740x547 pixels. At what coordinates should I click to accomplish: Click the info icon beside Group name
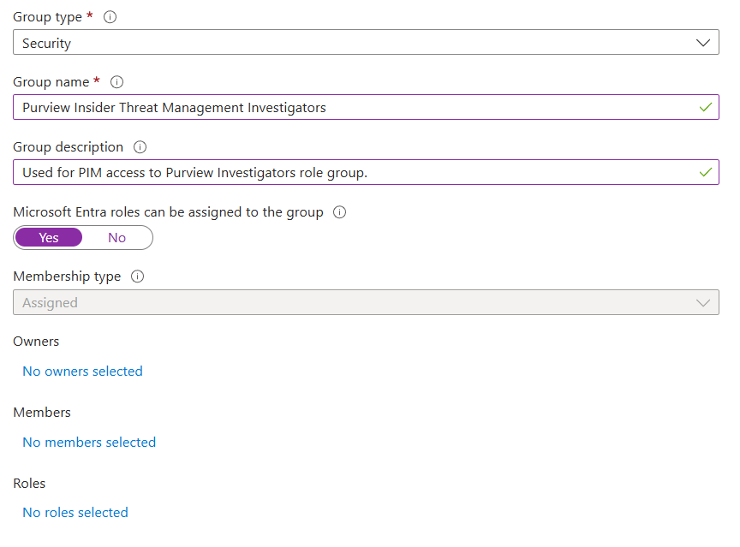tap(117, 82)
